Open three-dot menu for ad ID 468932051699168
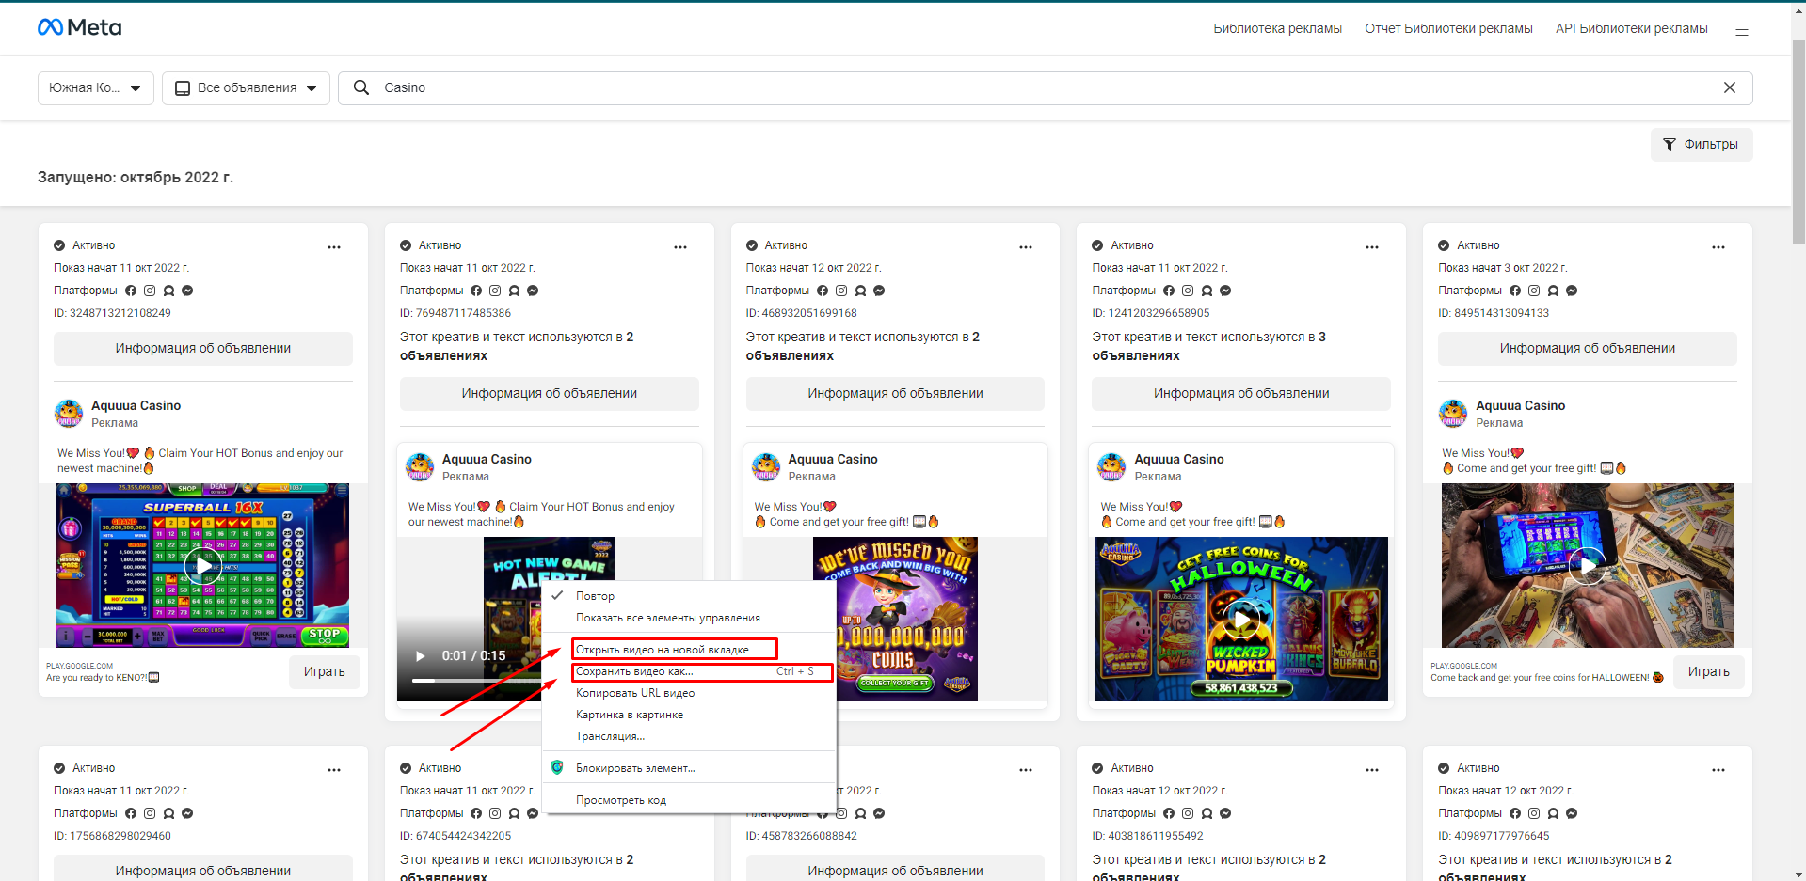This screenshot has width=1806, height=881. tap(1026, 246)
